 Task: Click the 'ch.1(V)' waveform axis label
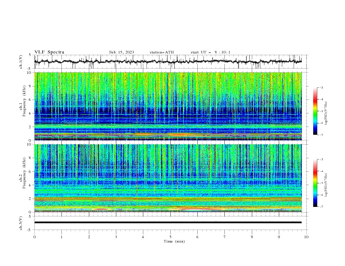[x=21, y=62]
